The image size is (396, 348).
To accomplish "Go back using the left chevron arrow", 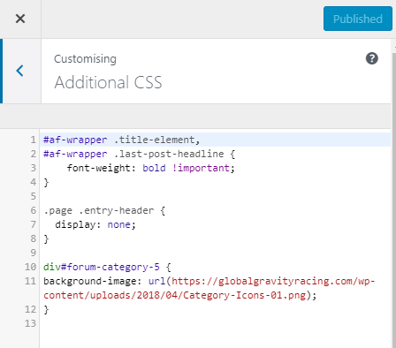I will click(20, 71).
